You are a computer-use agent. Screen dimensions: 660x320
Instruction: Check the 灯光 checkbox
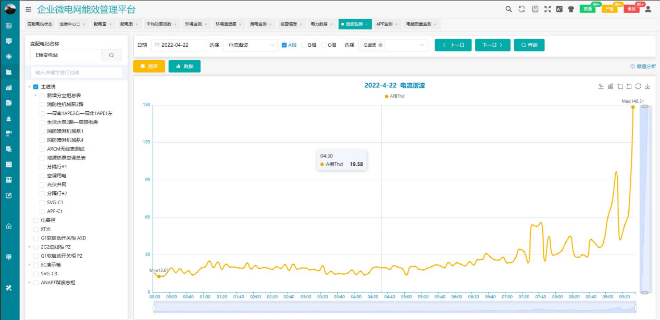click(x=36, y=229)
